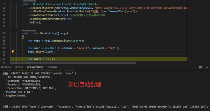
Task: Click the "5 references" code lens above fsql
Action: (x=29, y=1)
